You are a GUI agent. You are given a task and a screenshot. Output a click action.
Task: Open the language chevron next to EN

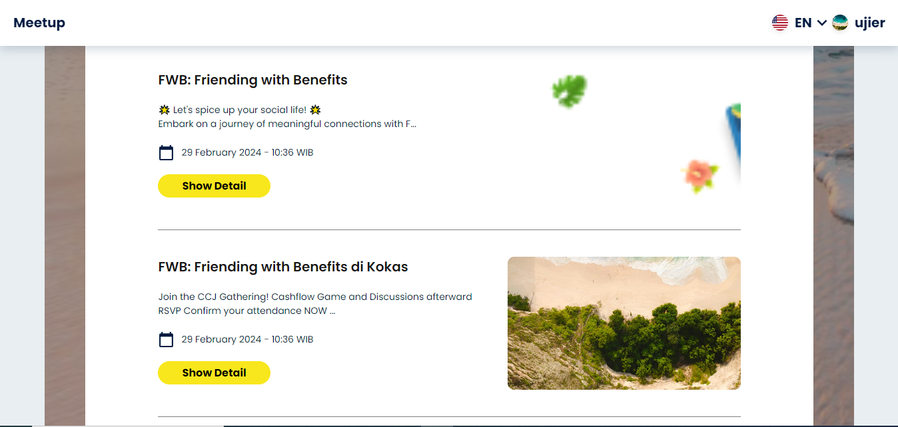click(x=821, y=22)
